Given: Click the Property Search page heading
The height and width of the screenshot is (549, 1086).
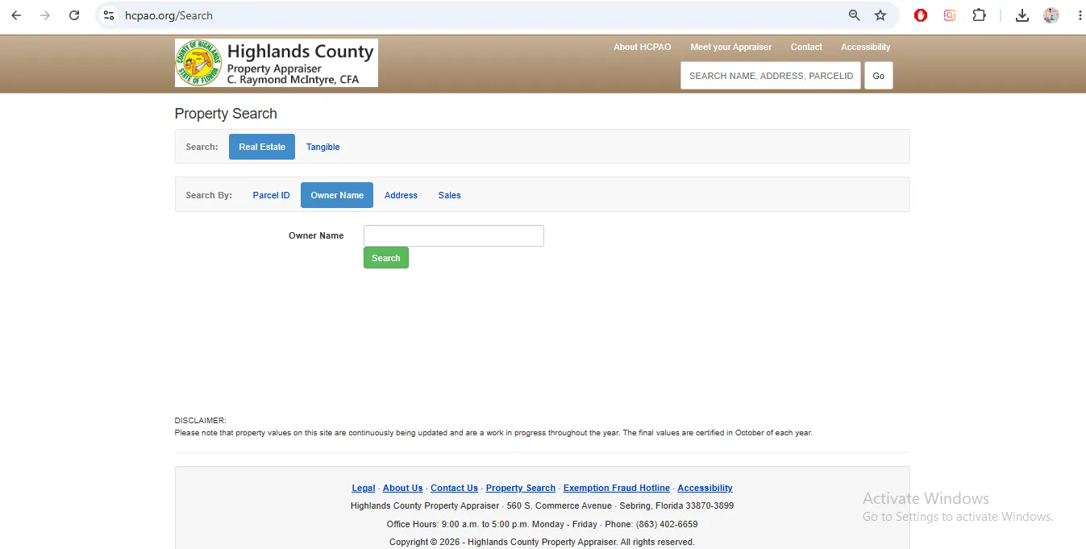Looking at the screenshot, I should point(226,114).
